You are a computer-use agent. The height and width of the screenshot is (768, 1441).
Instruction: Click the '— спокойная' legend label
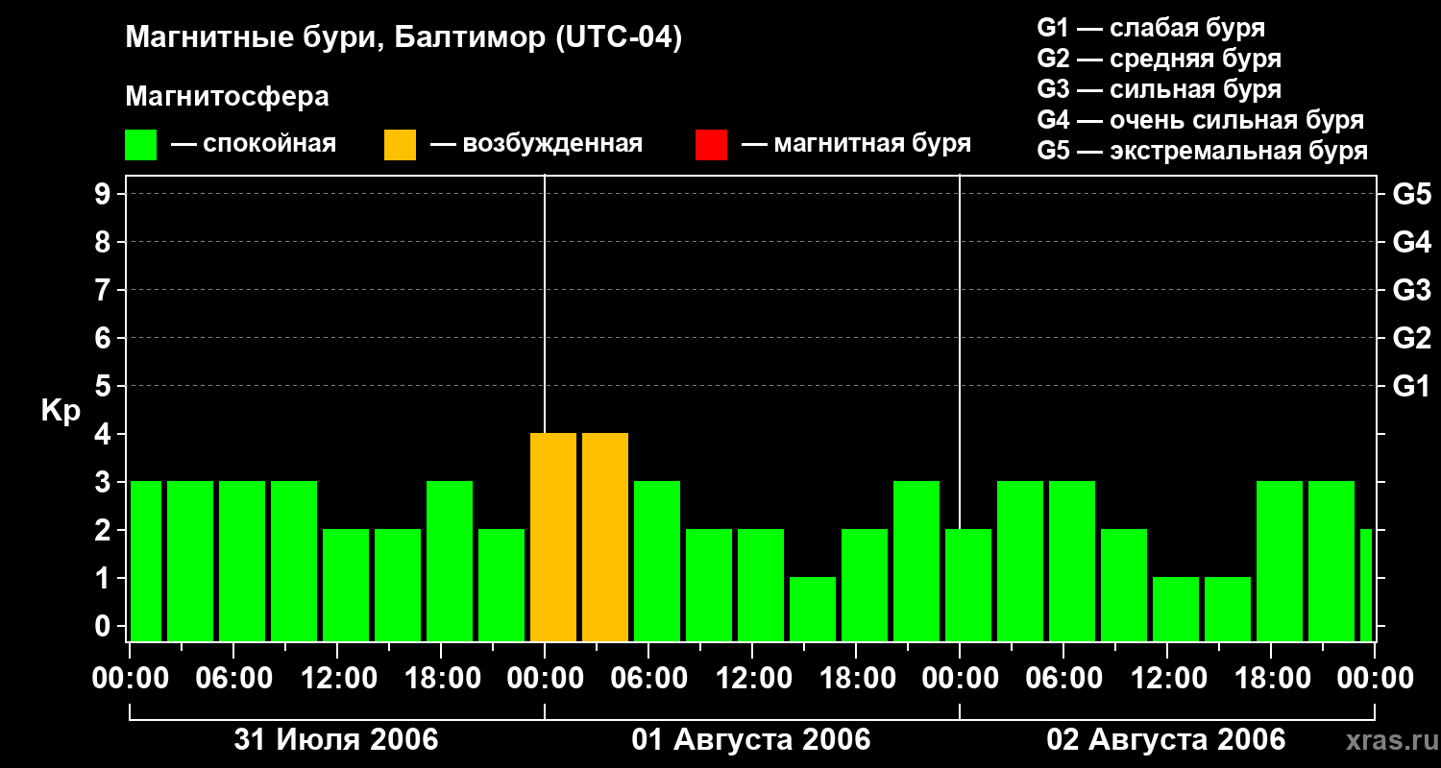[x=254, y=144]
